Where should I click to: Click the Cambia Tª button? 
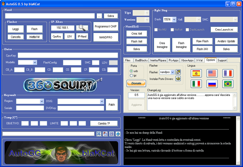[x=104, y=123]
